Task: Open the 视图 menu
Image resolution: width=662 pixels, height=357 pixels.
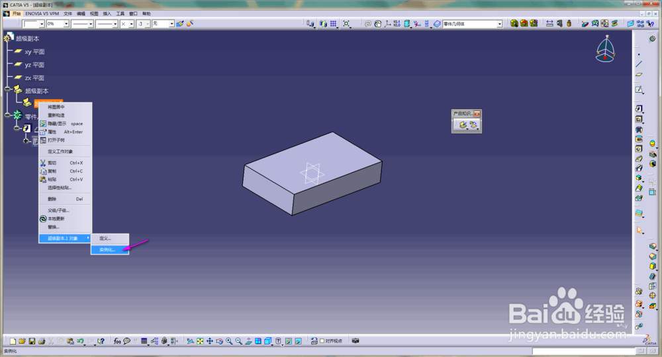Action: [94, 13]
